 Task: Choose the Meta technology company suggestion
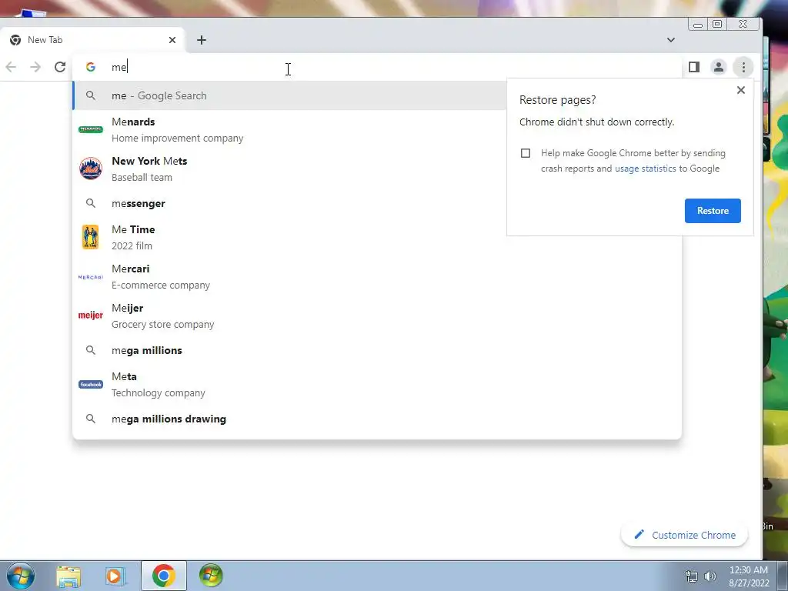pyautogui.click(x=377, y=385)
